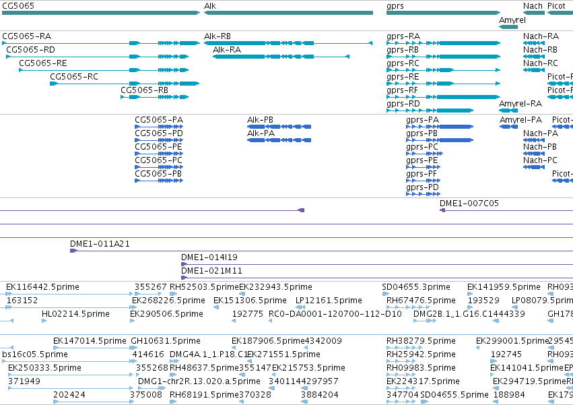The image size is (573, 405).
Task: Select protein CG5065-PB
Action: click(x=159, y=181)
